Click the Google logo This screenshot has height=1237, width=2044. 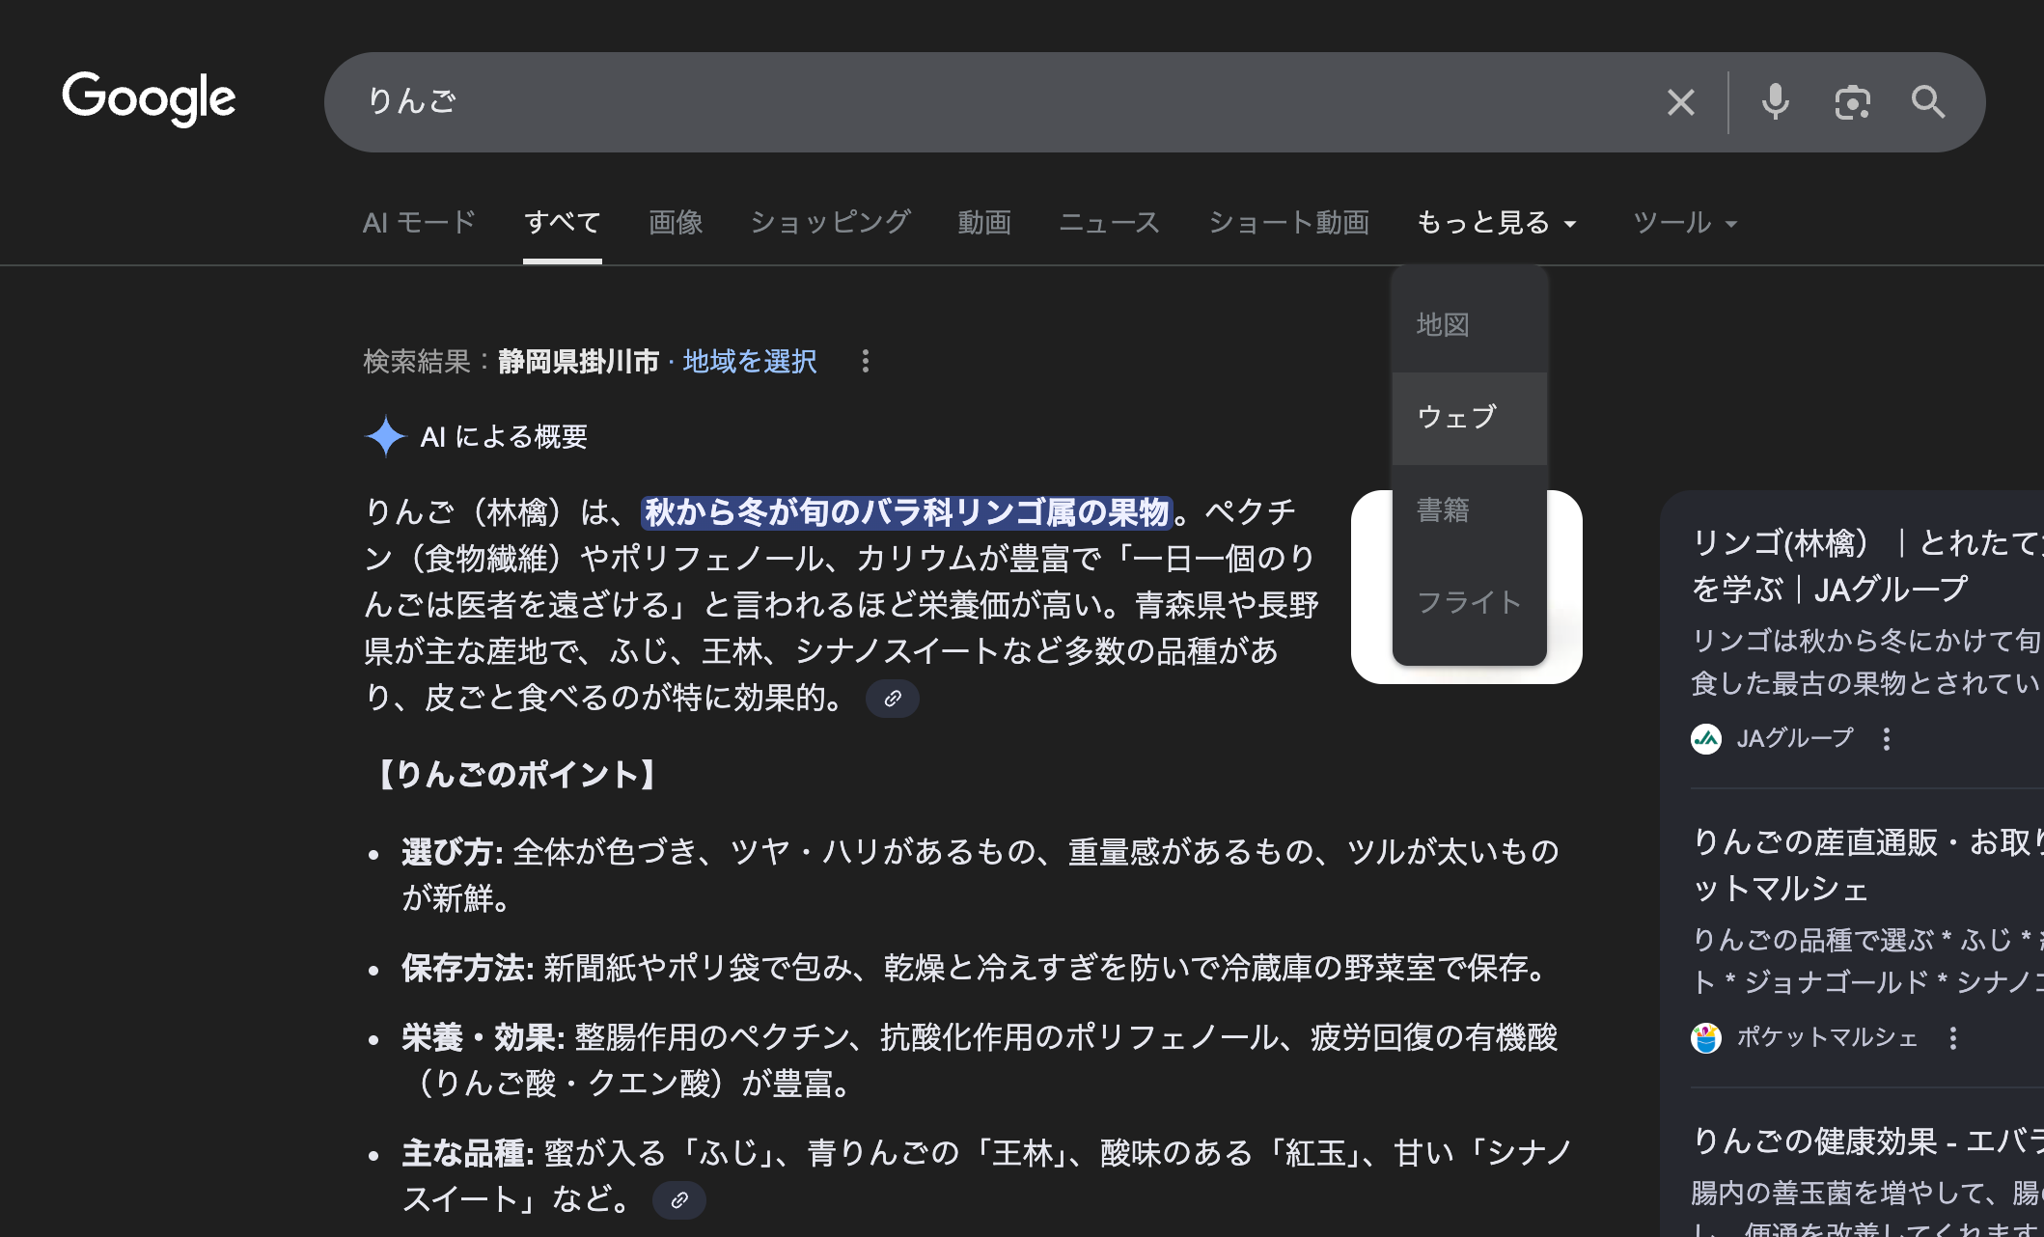click(149, 98)
